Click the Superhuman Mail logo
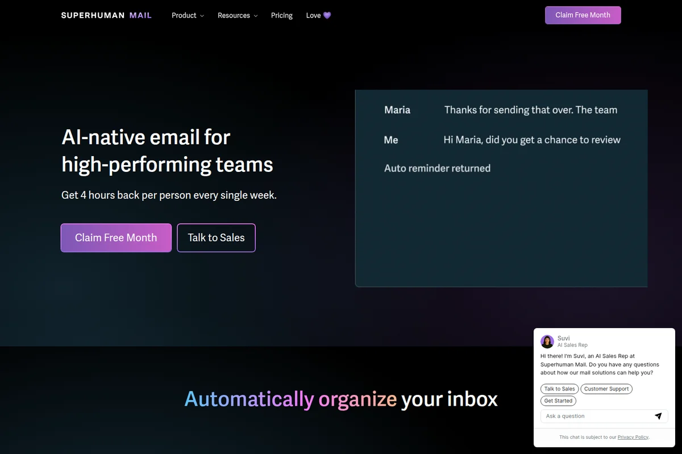This screenshot has height=454, width=682. [x=106, y=15]
